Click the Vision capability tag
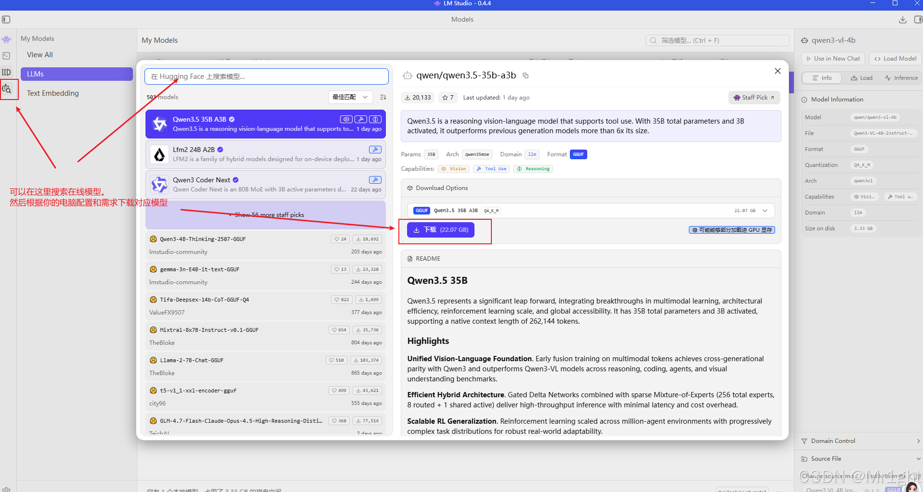 [x=454, y=169]
